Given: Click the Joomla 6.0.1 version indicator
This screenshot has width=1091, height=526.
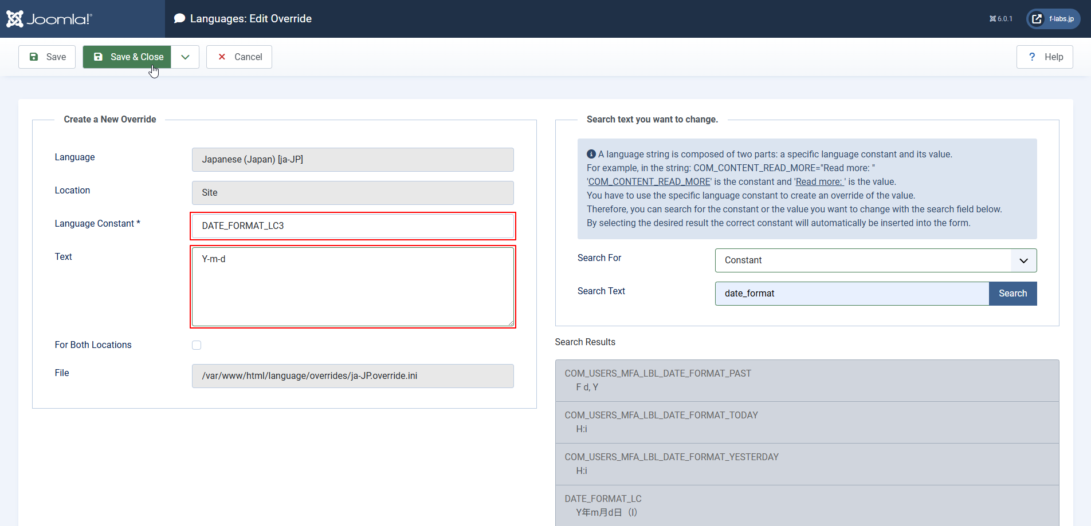Looking at the screenshot, I should pos(1000,19).
